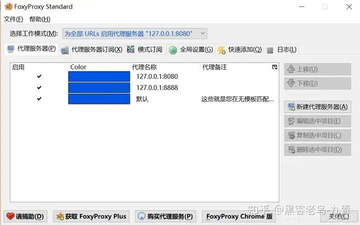Click the column picker icon in table header
The height and width of the screenshot is (225, 360).
(x=274, y=67)
